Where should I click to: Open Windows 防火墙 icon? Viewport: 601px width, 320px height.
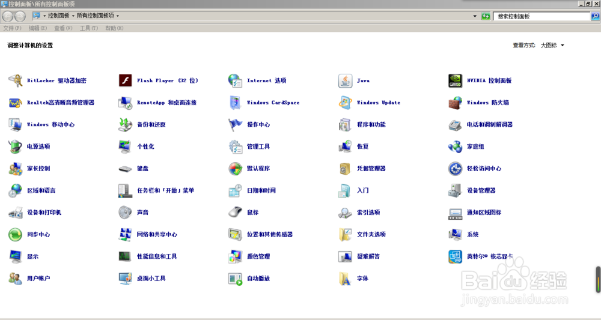455,103
